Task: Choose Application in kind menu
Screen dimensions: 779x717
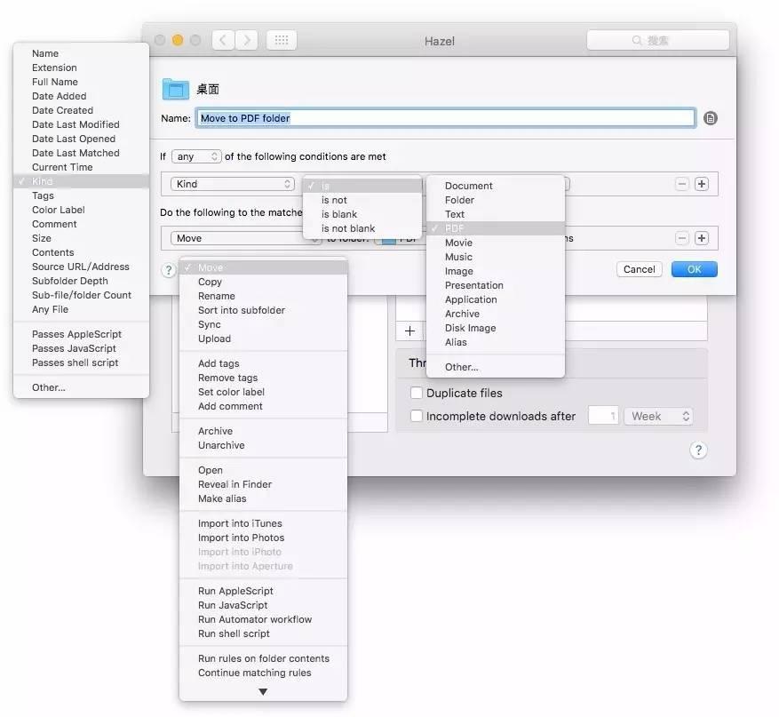Action: pos(471,300)
